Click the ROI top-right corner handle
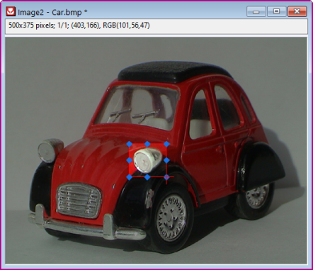Viewport: 313px width, 270px height. point(166,144)
